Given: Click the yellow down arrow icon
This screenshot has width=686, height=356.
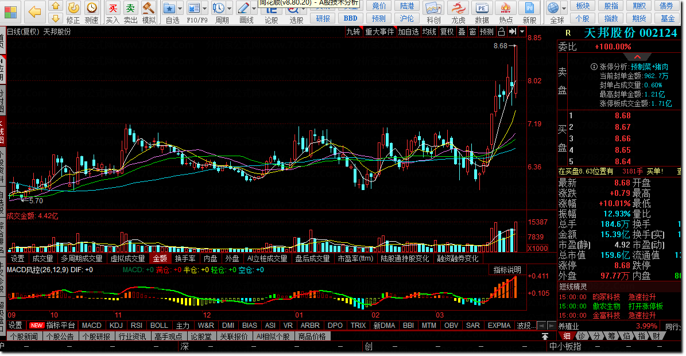Looking at the screenshot, I should (55, 18).
